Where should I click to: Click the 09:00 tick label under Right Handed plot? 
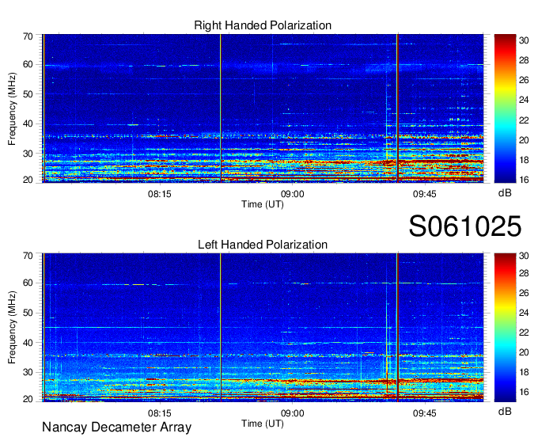[292, 194]
